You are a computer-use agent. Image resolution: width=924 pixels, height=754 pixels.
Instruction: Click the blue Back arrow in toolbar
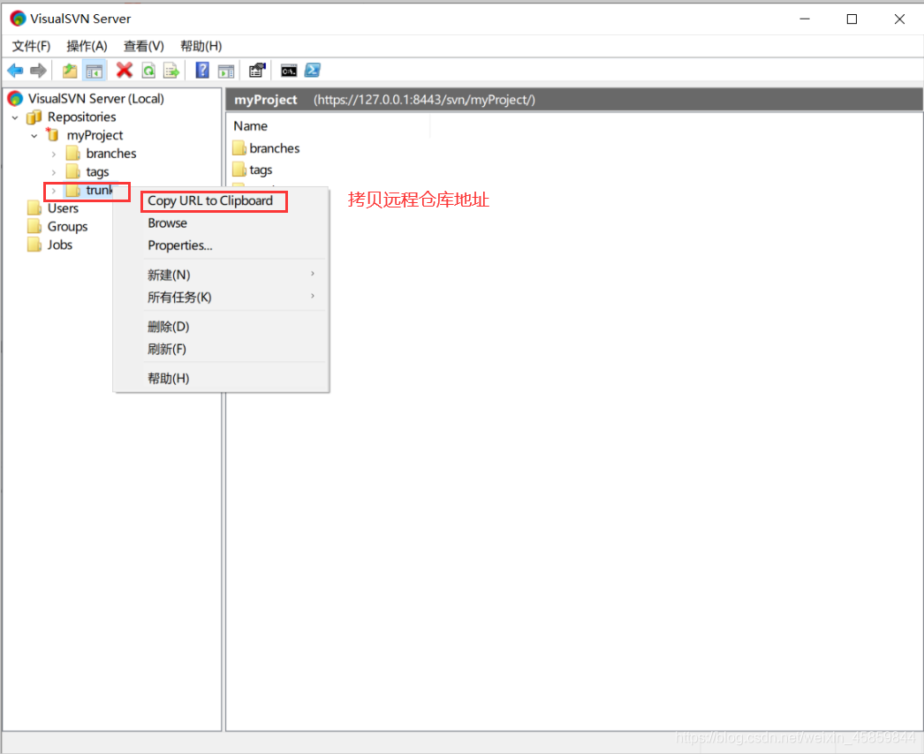[15, 71]
